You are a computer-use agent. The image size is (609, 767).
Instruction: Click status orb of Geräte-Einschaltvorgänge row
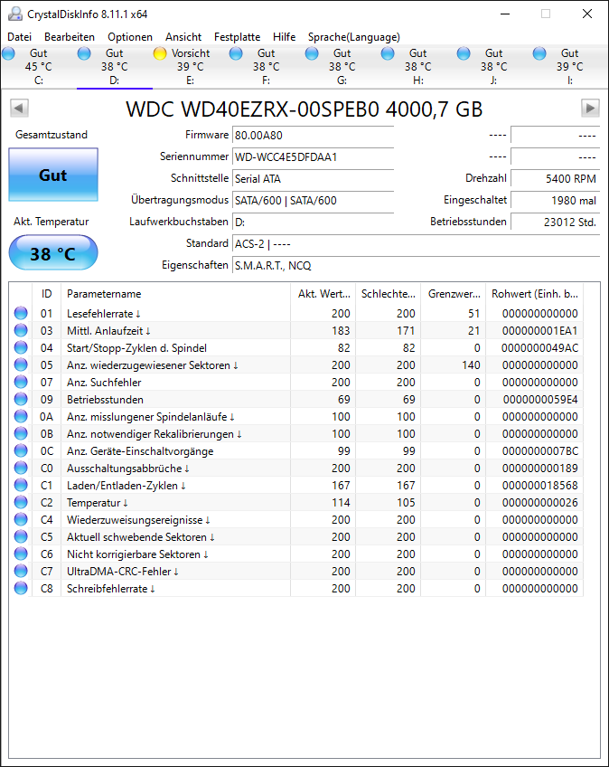(x=21, y=450)
